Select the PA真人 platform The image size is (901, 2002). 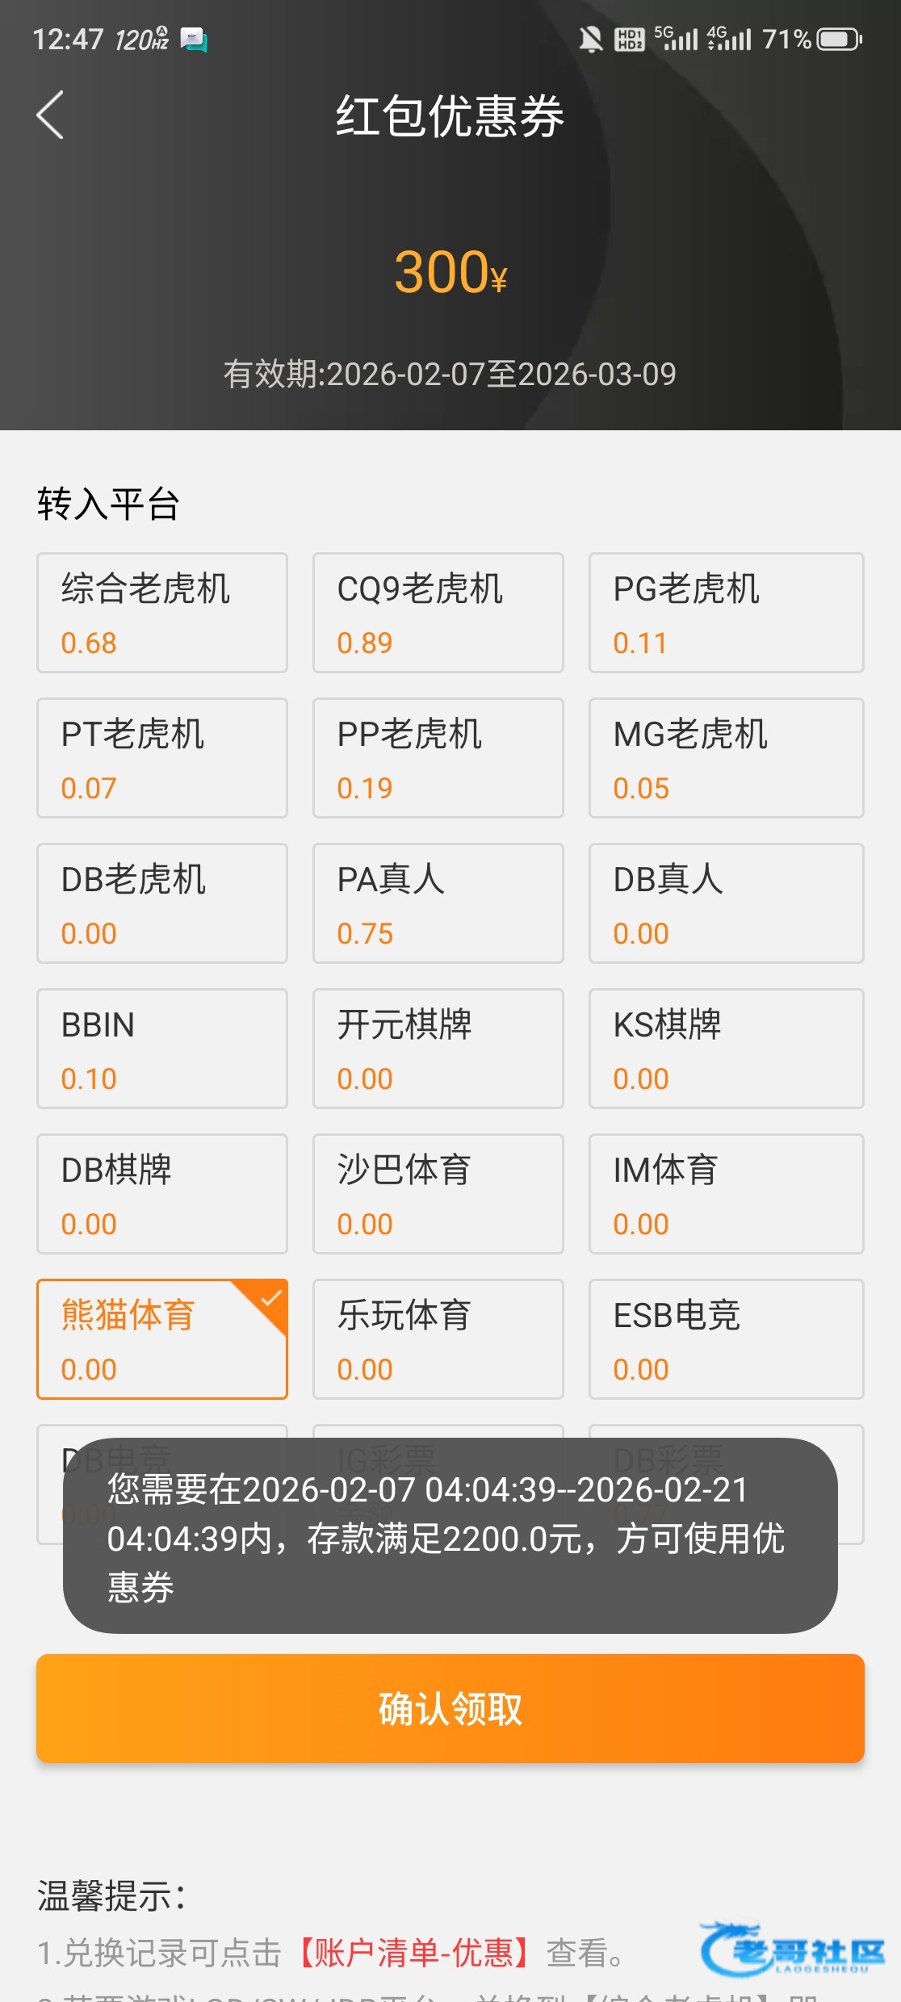click(x=438, y=903)
